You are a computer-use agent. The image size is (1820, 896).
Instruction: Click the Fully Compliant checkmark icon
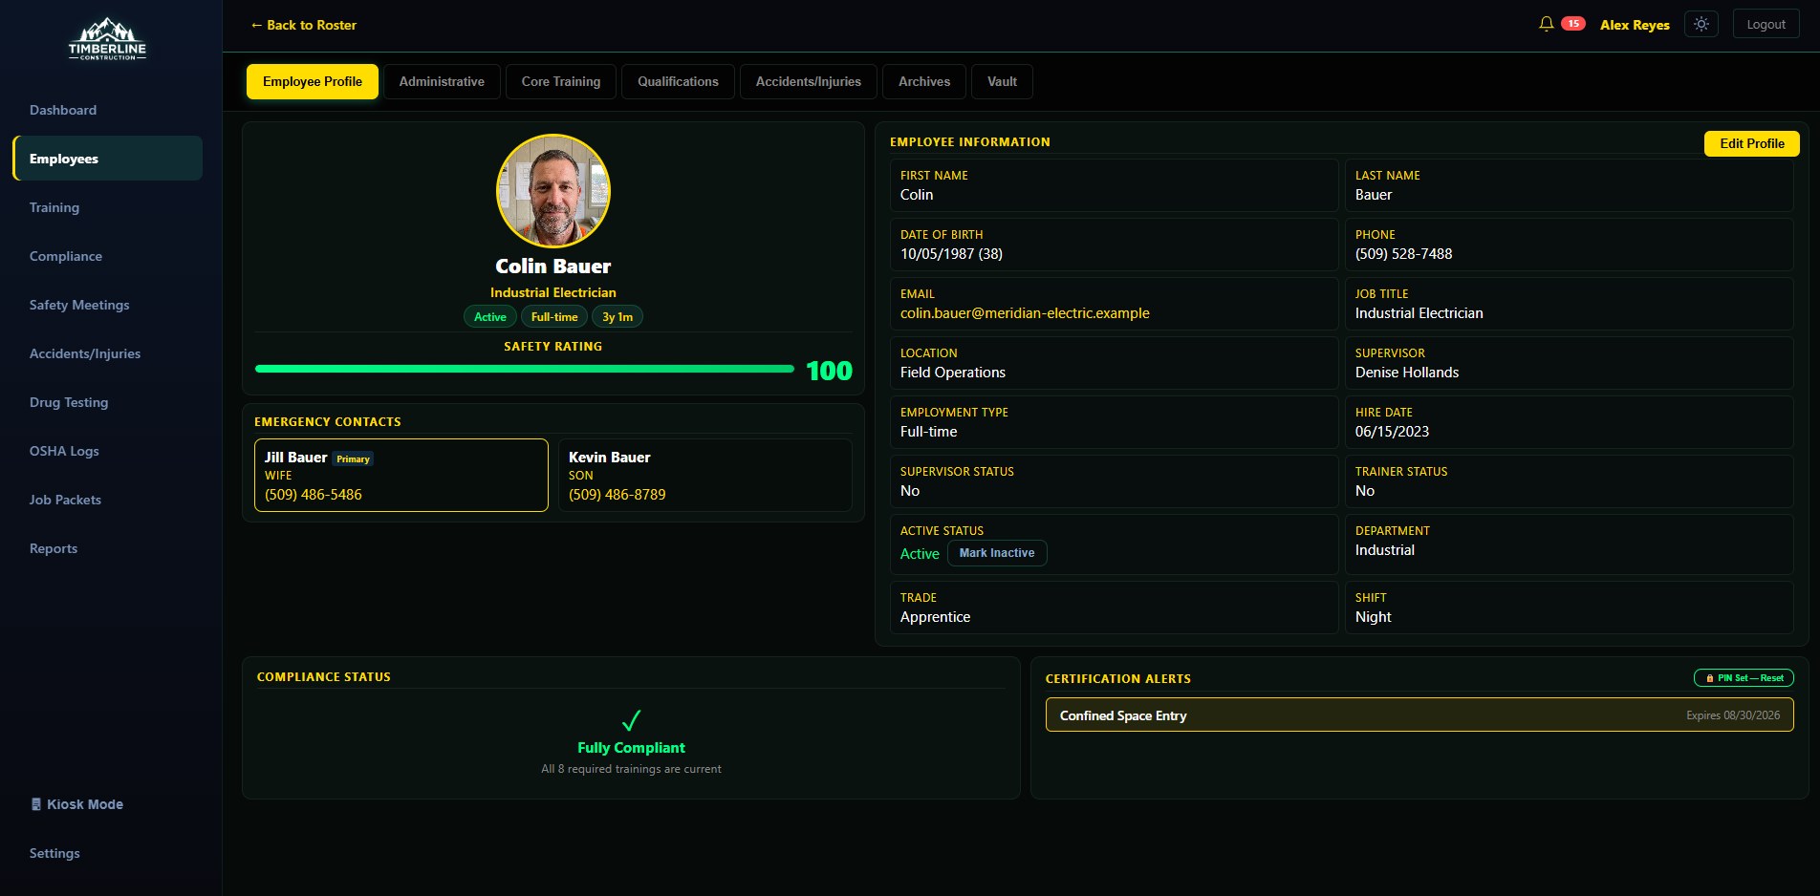coord(631,720)
